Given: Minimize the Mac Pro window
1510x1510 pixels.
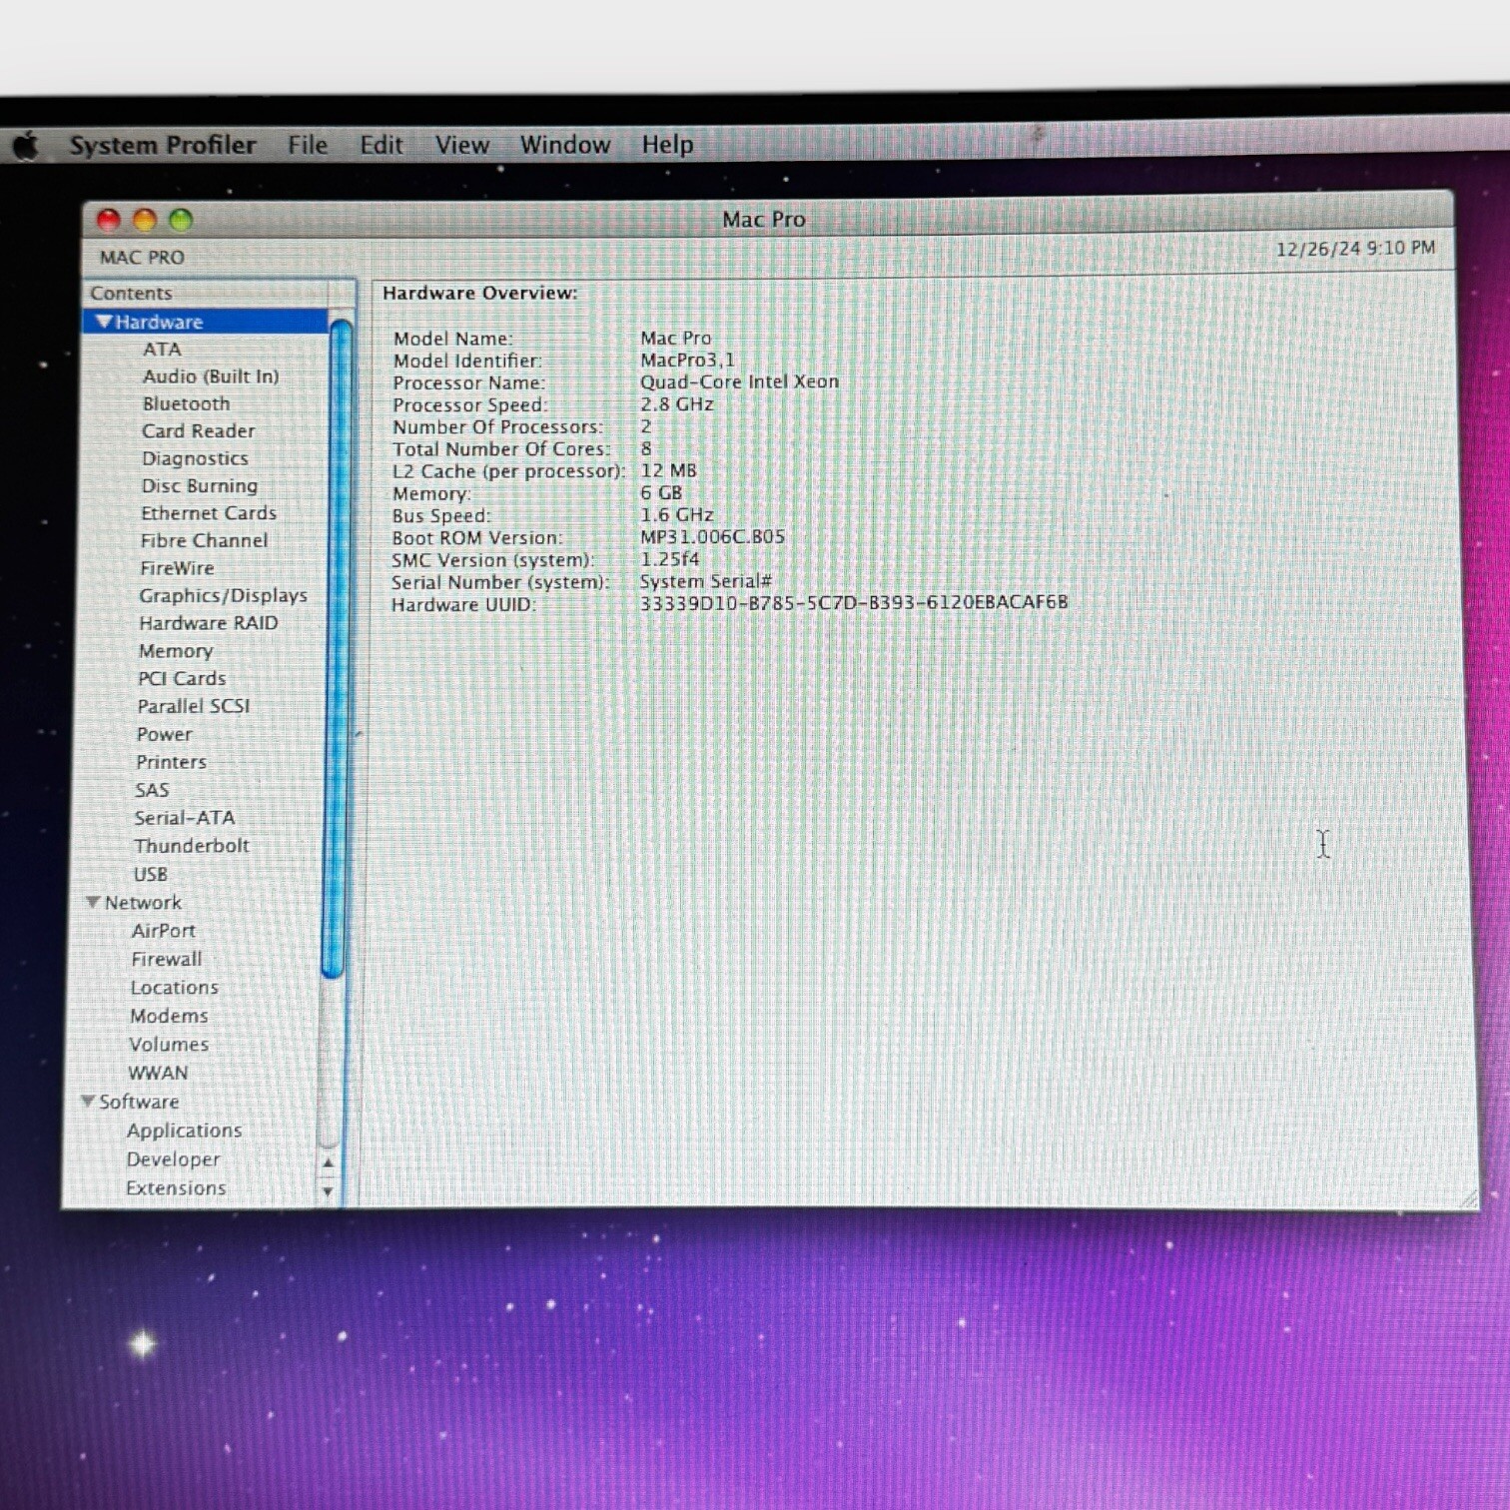Looking at the screenshot, I should pos(145,220).
